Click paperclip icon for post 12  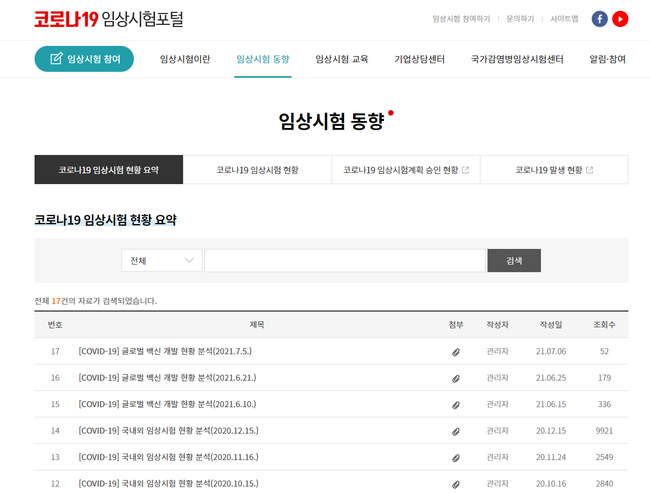point(456,484)
